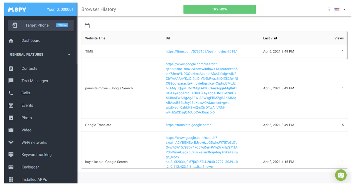Click the Url column header
This screenshot has height=188, width=354.
(168, 38)
